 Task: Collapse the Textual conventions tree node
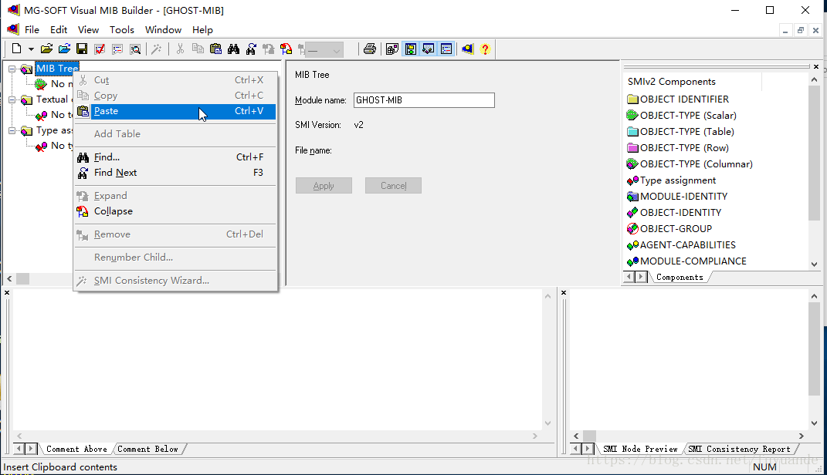(12, 99)
